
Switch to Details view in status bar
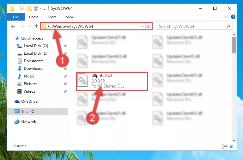(x=225, y=146)
